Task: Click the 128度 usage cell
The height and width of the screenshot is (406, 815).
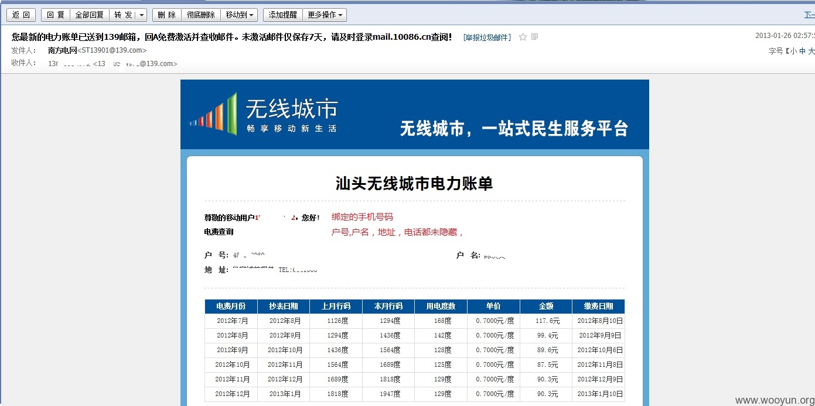Action: click(441, 350)
